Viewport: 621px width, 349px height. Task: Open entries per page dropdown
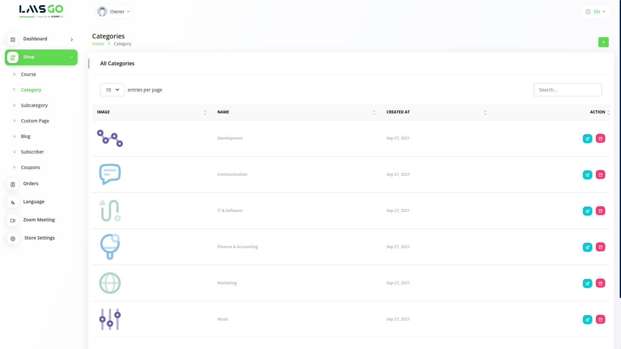[112, 90]
